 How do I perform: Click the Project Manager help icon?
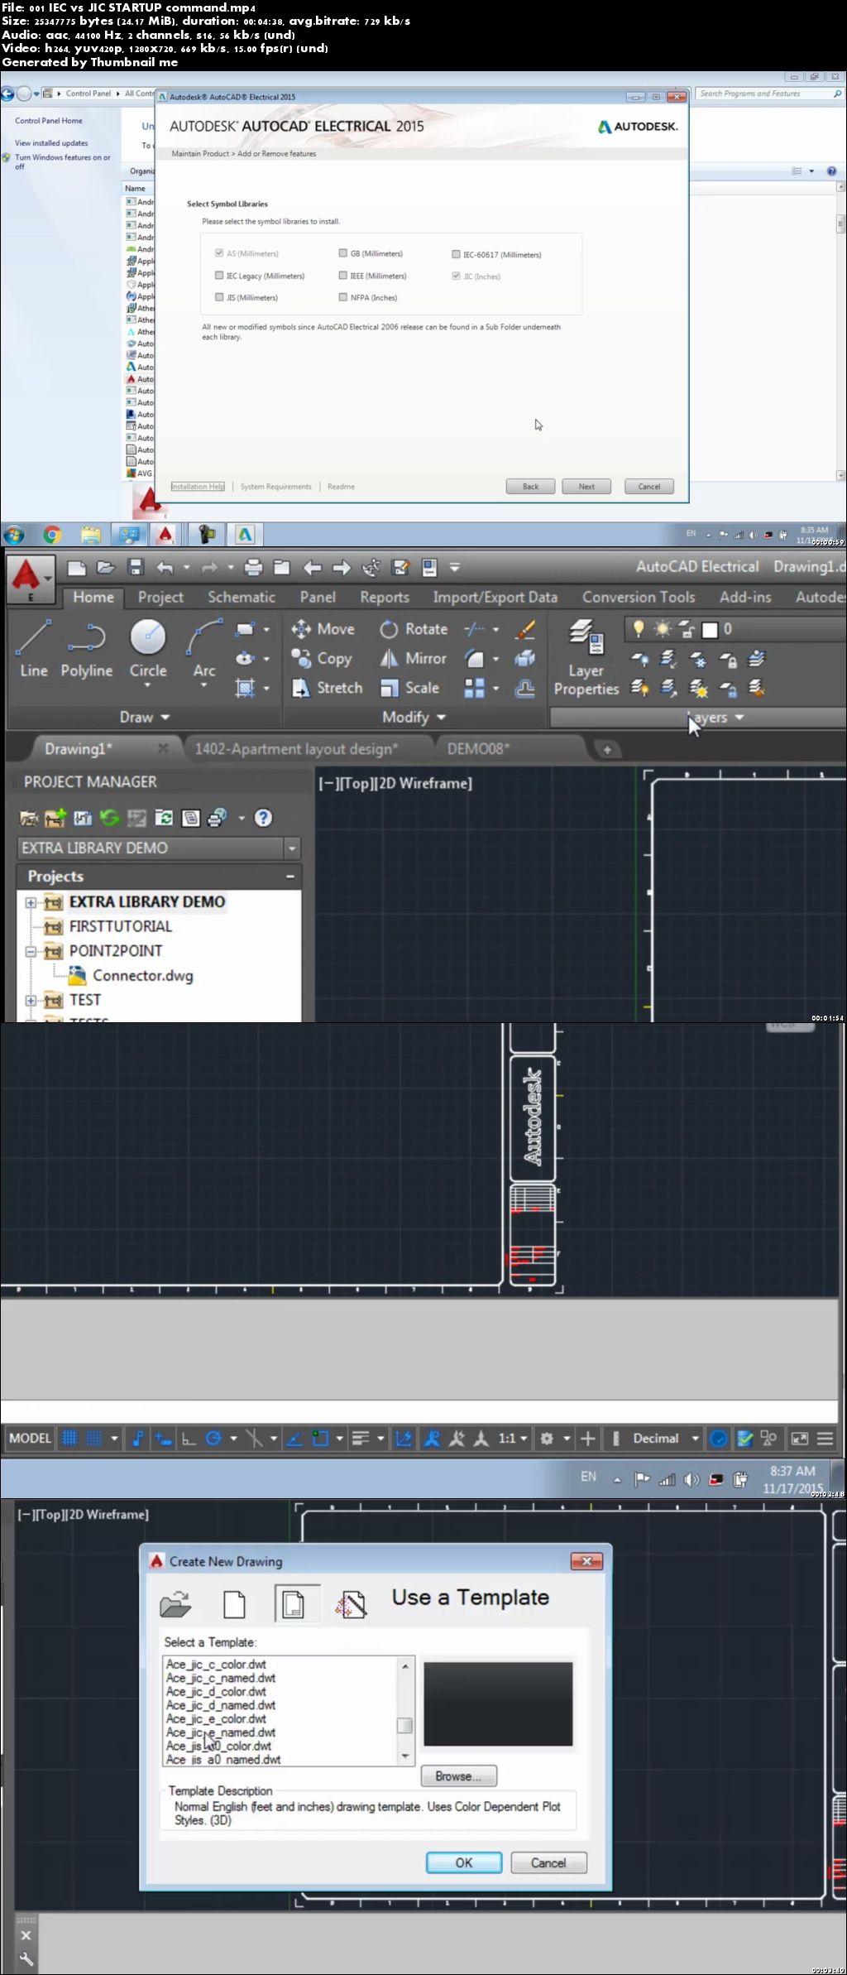[263, 819]
